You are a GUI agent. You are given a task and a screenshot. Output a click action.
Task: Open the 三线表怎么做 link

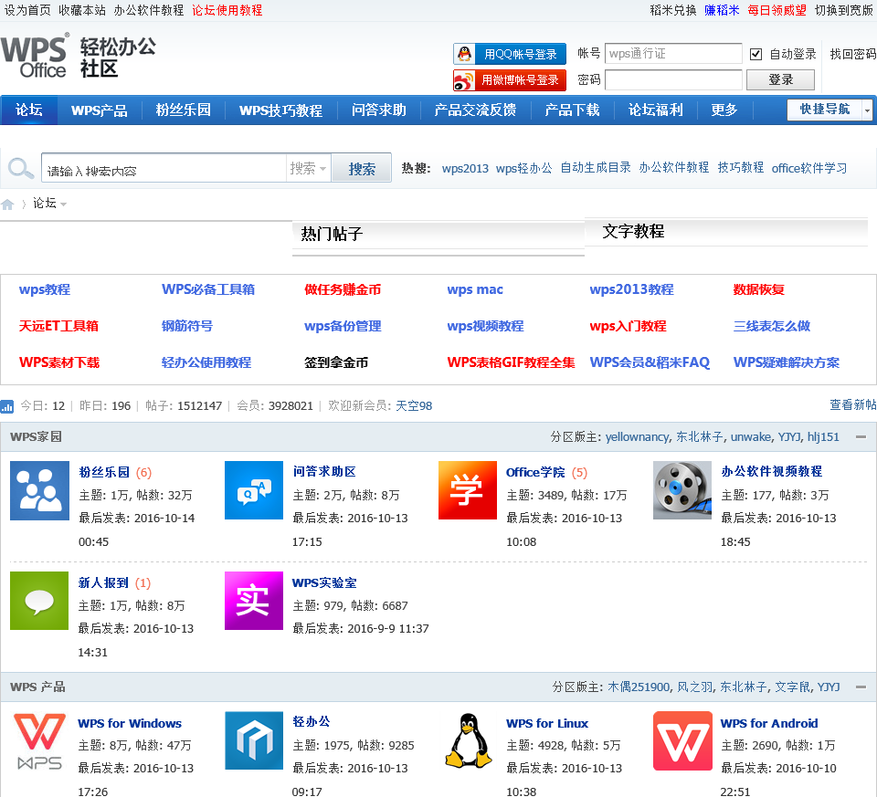[771, 326]
